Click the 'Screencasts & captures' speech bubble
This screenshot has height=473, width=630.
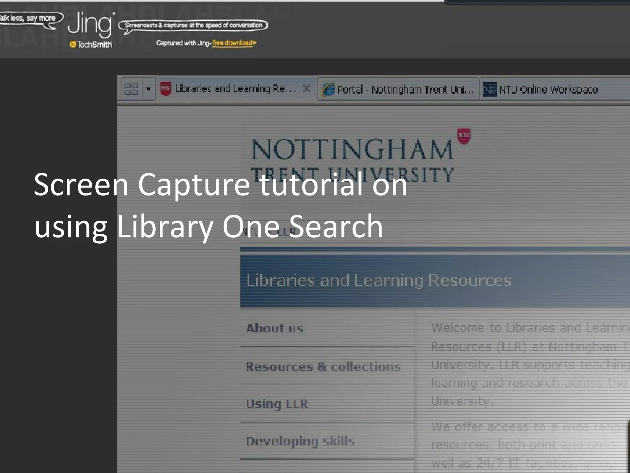pos(193,26)
